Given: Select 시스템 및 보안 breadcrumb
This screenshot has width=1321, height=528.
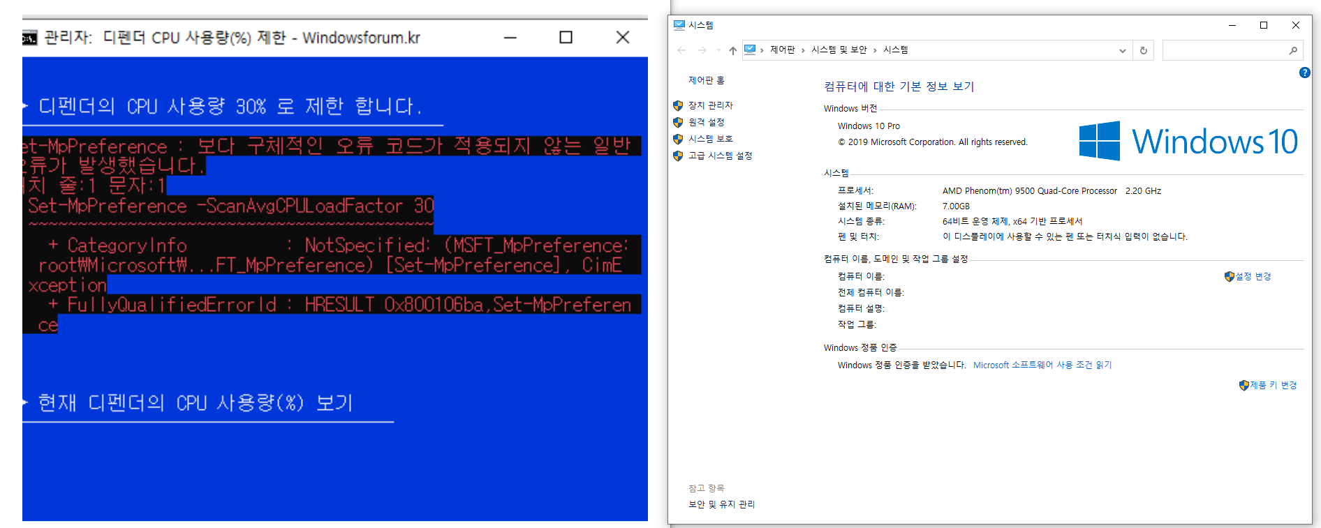Looking at the screenshot, I should (839, 50).
